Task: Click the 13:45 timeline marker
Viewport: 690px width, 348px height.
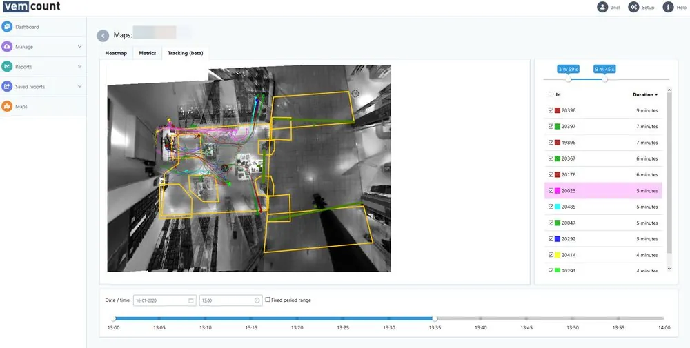Action: [526, 318]
